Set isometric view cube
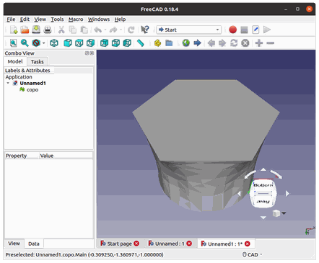This screenshot has width=319, height=263. [x=54, y=43]
